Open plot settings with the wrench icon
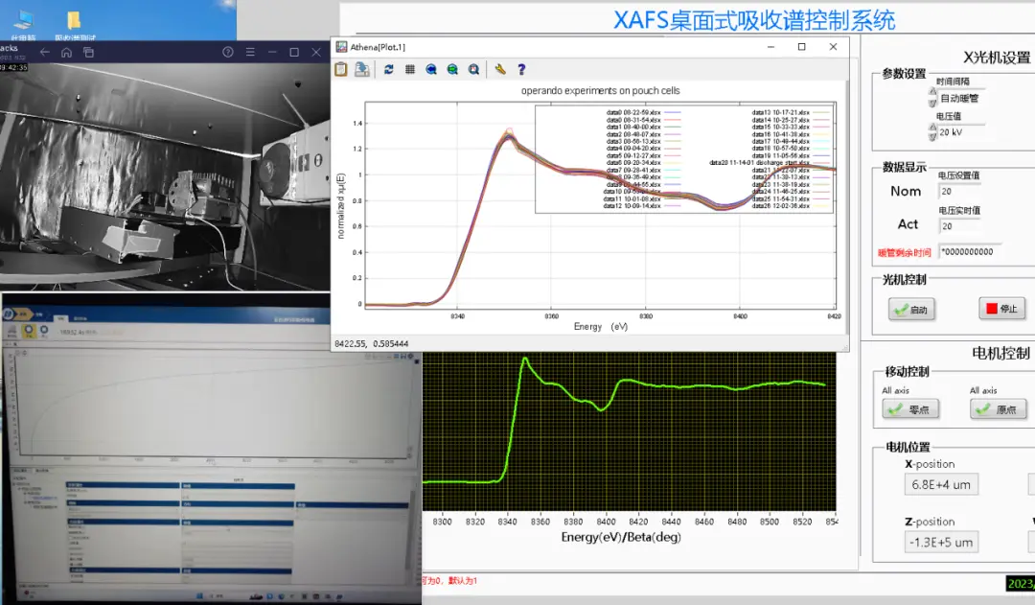1035x605 pixels. (499, 69)
